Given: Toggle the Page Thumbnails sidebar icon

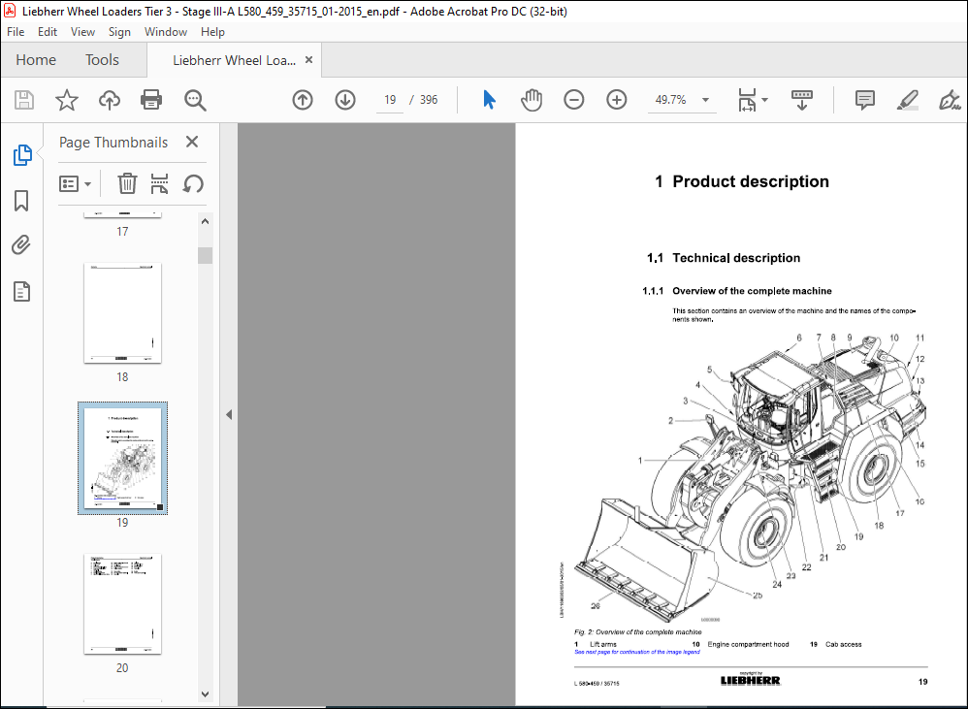Looking at the screenshot, I should pos(22,155).
